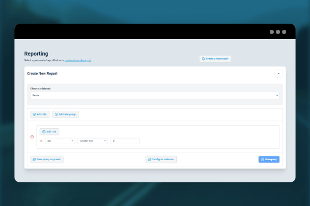Remove the rule group with red circle icon
Viewport: 310px width, 206px height.
(32, 136)
